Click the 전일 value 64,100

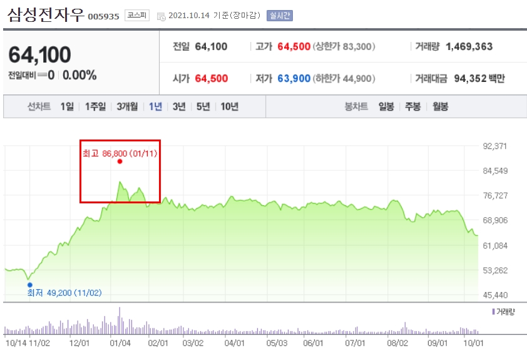[211, 46]
